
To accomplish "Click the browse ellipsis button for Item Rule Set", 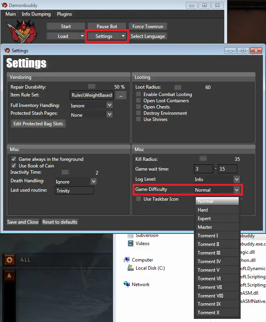I will (x=121, y=95).
